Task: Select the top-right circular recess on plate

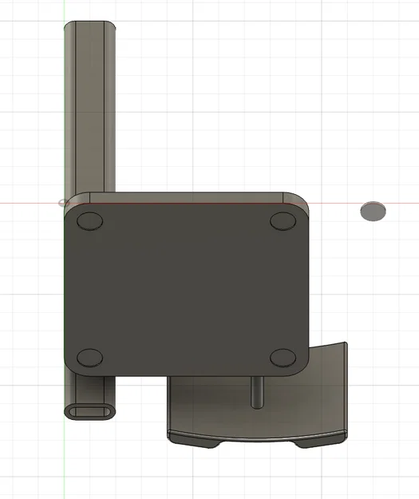Action: 283,221
